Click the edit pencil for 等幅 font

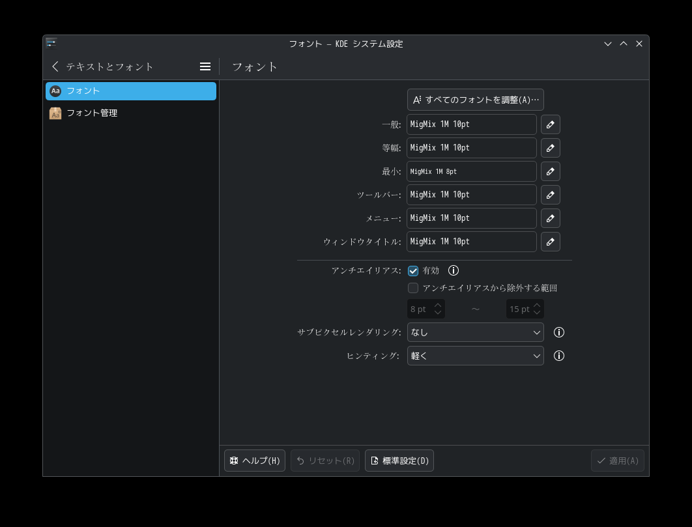tap(551, 148)
